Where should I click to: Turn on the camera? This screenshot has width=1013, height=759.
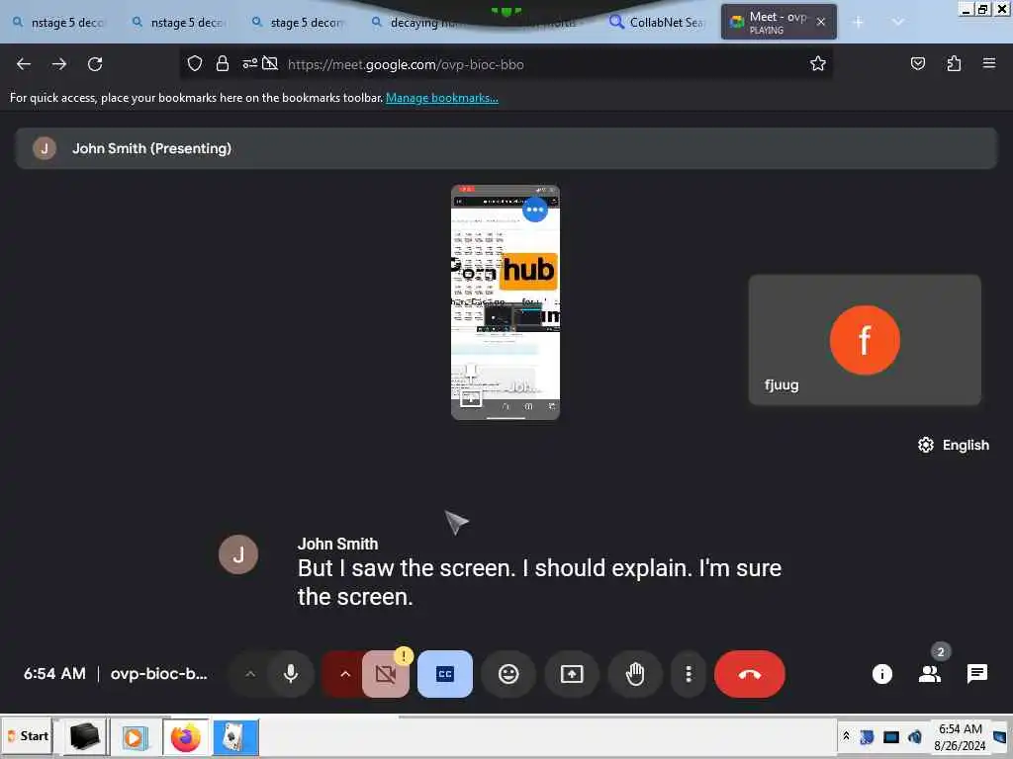(x=386, y=674)
